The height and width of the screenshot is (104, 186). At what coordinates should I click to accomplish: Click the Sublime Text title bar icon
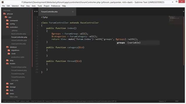pyautogui.click(x=3, y=2)
